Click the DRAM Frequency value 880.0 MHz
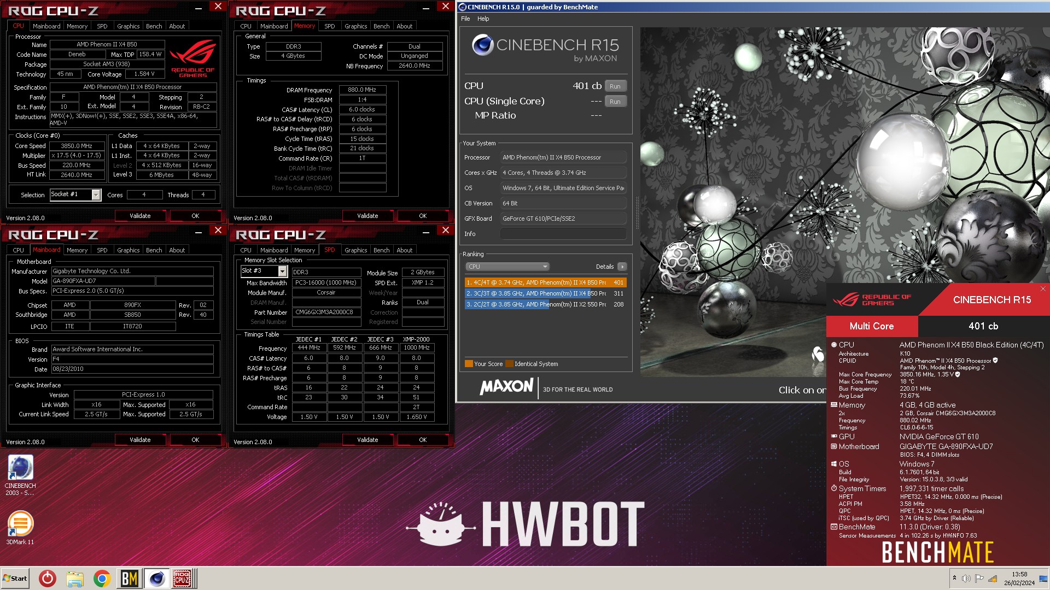 point(362,90)
